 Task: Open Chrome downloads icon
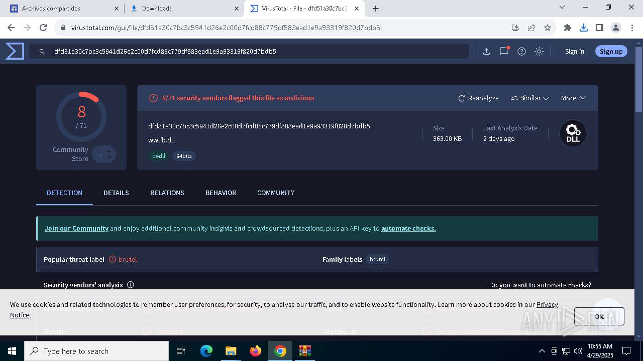(584, 28)
